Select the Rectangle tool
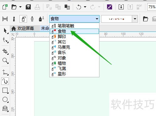Screen dimensions: 156x116 (5, 90)
